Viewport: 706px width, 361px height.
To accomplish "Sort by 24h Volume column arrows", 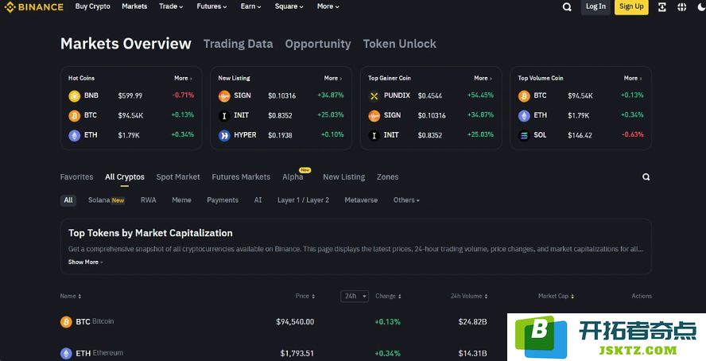I will (x=486, y=296).
